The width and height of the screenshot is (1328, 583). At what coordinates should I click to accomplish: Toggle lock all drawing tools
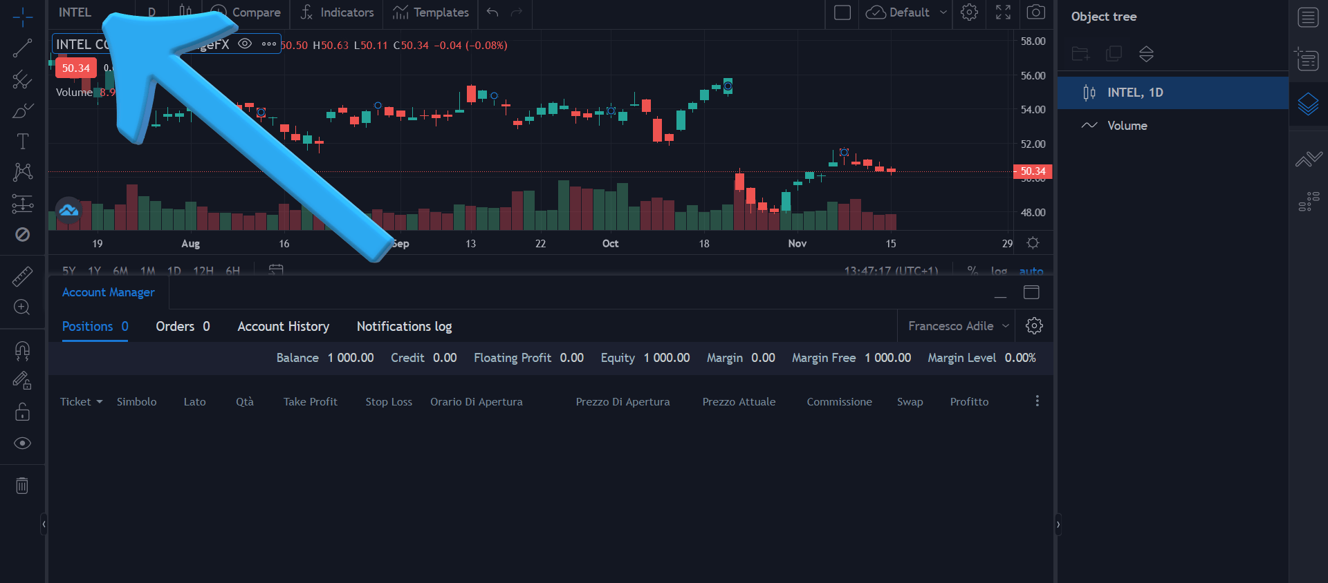[x=22, y=412]
